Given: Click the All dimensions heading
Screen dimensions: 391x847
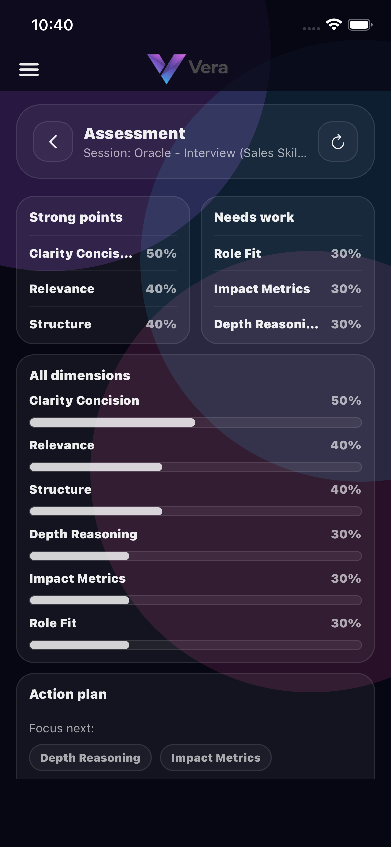Looking at the screenshot, I should (x=80, y=375).
